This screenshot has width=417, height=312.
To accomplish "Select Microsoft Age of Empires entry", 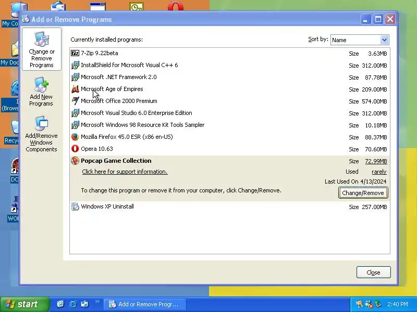I will pos(230,89).
